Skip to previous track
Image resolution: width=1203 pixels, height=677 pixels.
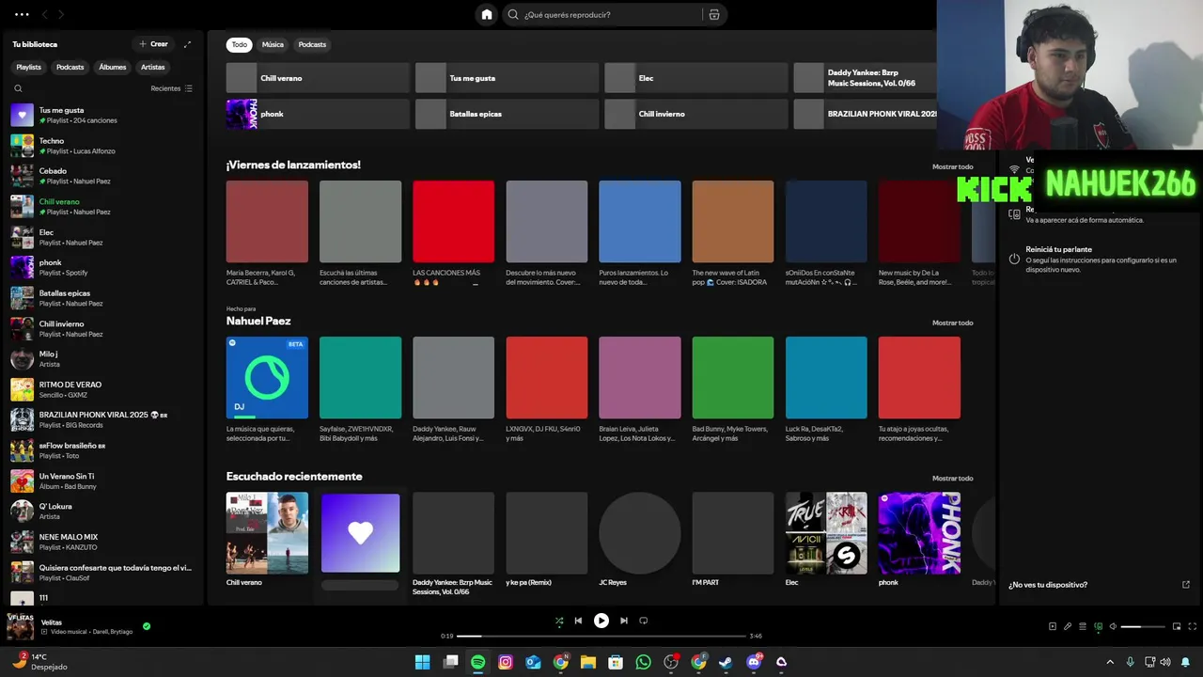coord(578,621)
